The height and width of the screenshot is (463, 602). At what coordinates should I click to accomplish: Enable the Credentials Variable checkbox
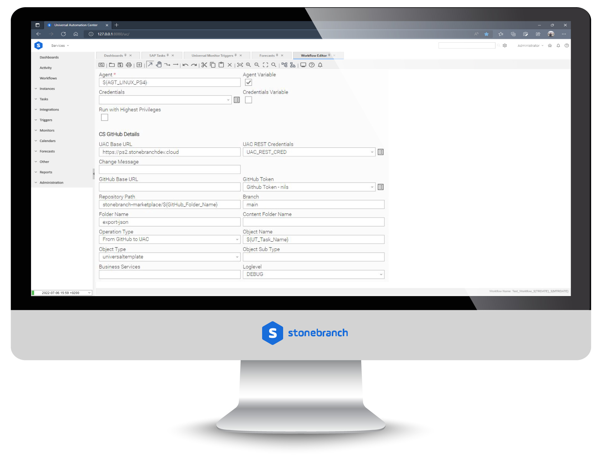[248, 100]
